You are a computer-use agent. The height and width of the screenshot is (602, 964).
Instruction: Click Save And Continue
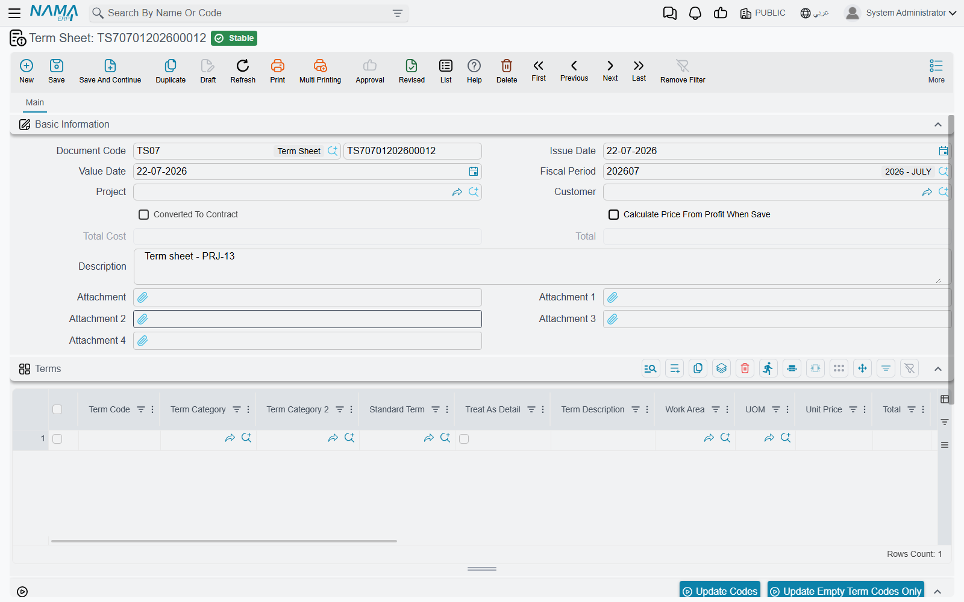[x=110, y=71]
